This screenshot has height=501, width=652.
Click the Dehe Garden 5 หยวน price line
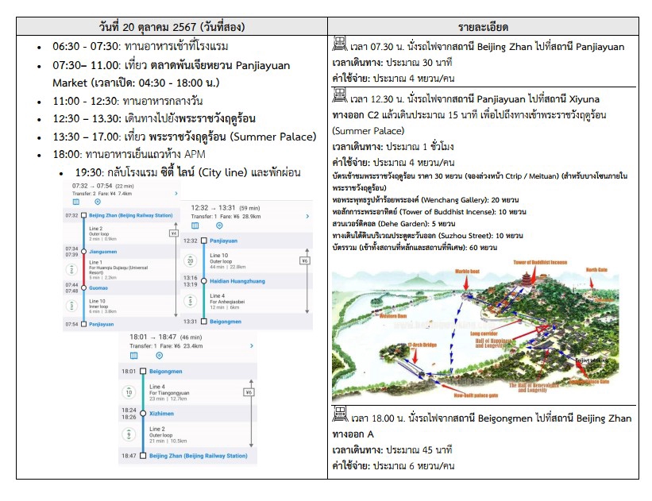pyautogui.click(x=393, y=224)
